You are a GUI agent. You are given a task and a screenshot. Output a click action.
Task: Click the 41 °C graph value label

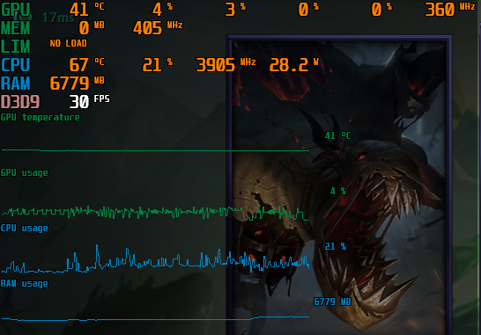click(x=337, y=135)
